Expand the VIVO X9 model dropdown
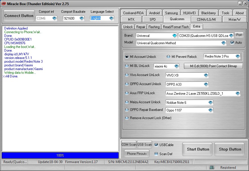Image resolution: width=249 pixels, height=171 pixels. pyautogui.click(x=206, y=75)
